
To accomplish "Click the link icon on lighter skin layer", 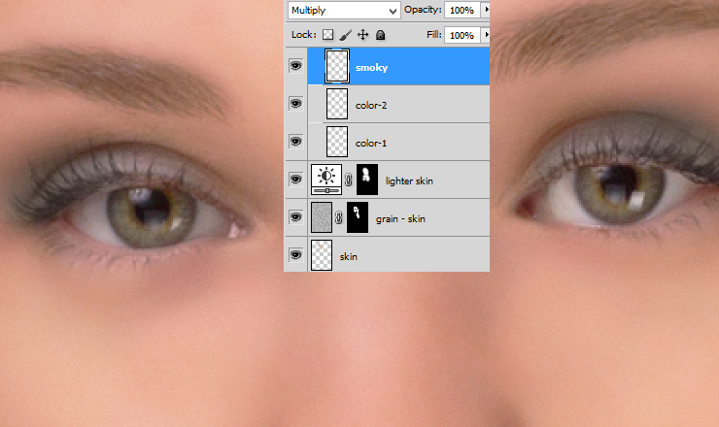I will pos(349,180).
